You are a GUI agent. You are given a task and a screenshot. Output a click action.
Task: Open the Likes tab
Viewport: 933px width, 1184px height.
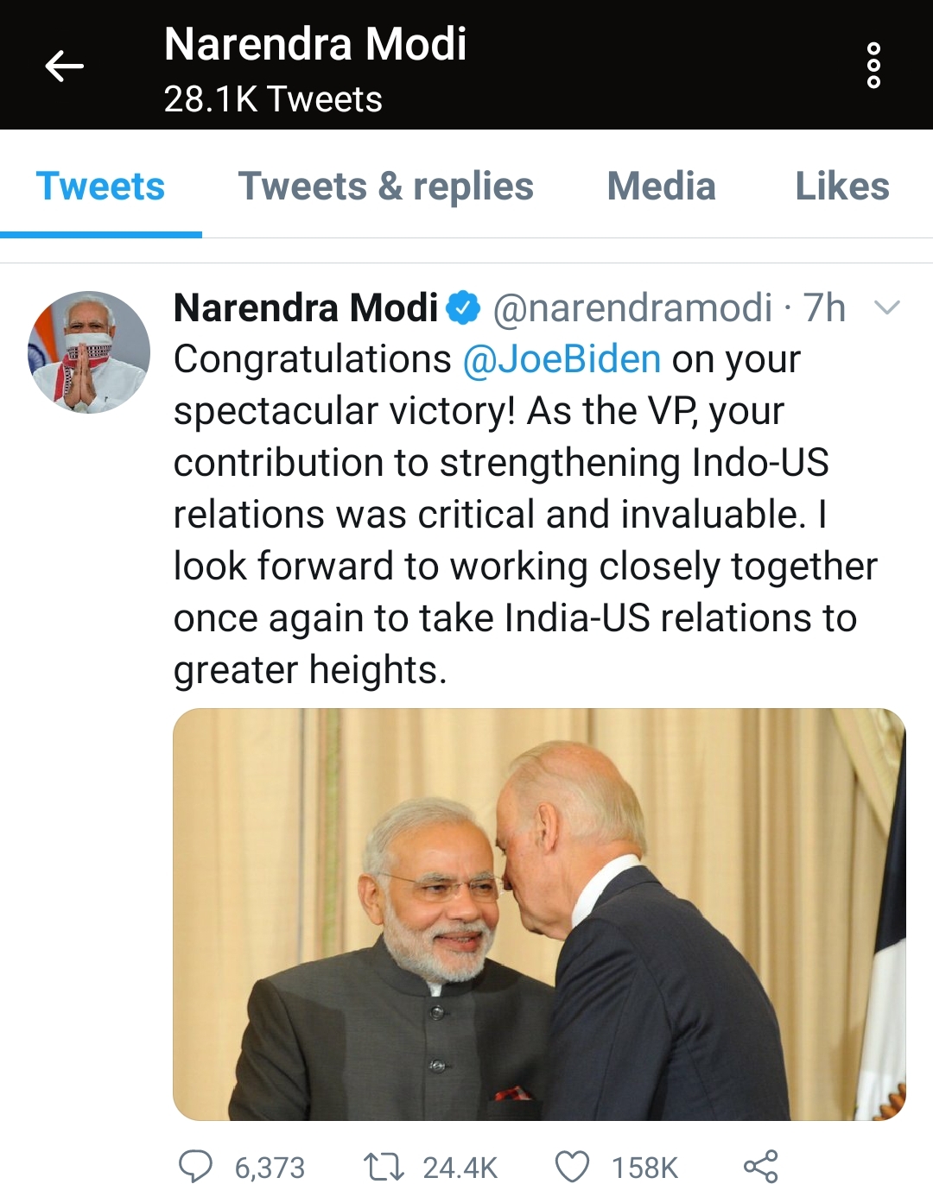841,187
